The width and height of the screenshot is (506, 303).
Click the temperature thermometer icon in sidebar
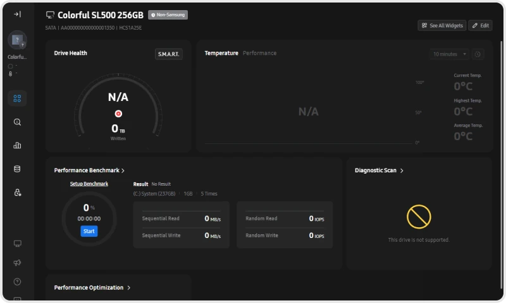(x=11, y=74)
